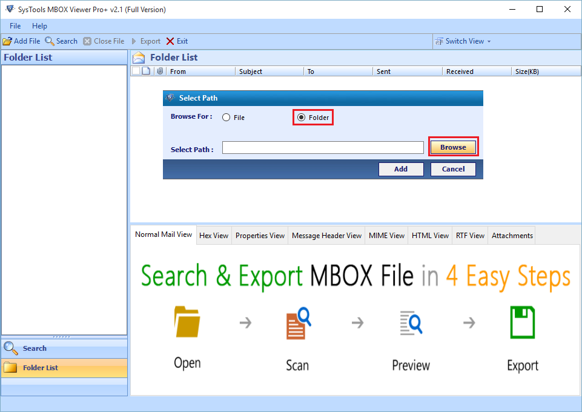Viewport: 582px width, 412px height.
Task: Open the Attachments tab
Action: (x=512, y=236)
